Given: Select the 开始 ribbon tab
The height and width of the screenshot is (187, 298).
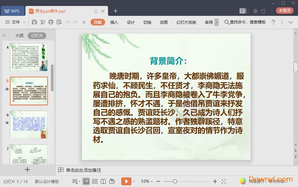Looking at the screenshot, I should [98, 22].
